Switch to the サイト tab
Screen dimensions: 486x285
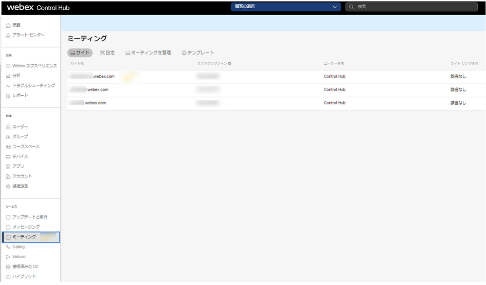coord(80,53)
